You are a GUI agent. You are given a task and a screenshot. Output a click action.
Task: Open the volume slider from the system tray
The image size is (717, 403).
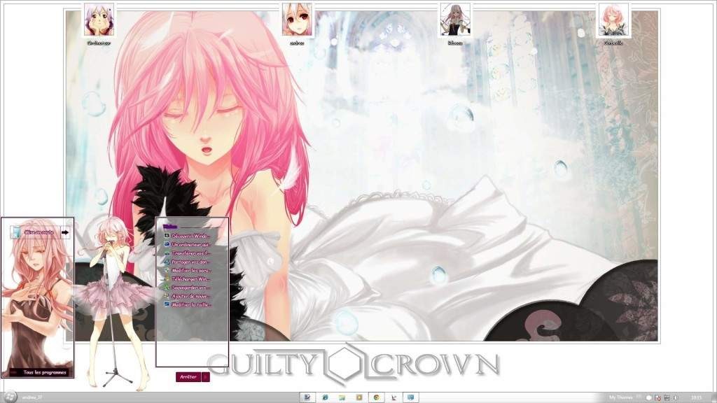point(676,396)
